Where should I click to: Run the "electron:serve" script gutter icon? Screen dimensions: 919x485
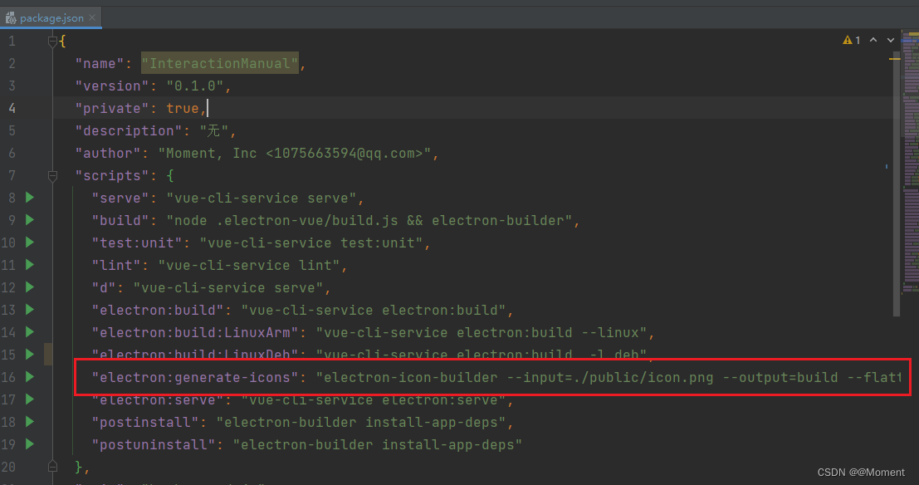(28, 399)
